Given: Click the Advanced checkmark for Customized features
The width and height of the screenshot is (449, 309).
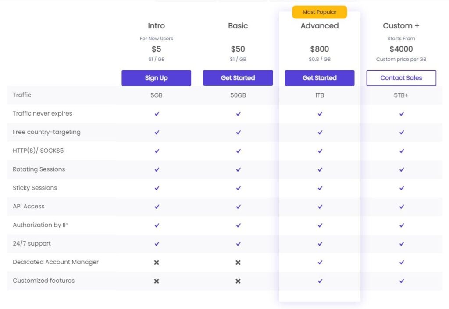Looking at the screenshot, I should point(320,281).
